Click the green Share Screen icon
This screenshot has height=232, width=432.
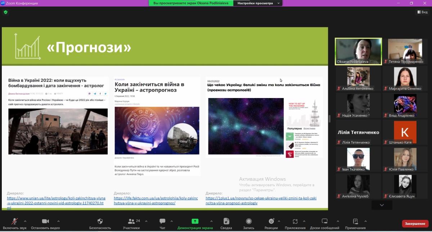[x=195, y=221]
